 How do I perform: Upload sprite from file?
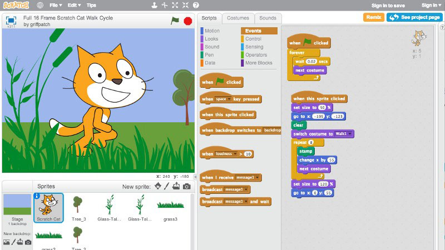[x=176, y=186]
